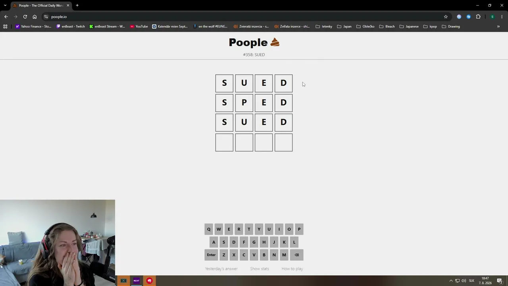The height and width of the screenshot is (286, 508).
Task: Submit the guess with the Enter key
Action: pos(211,255)
